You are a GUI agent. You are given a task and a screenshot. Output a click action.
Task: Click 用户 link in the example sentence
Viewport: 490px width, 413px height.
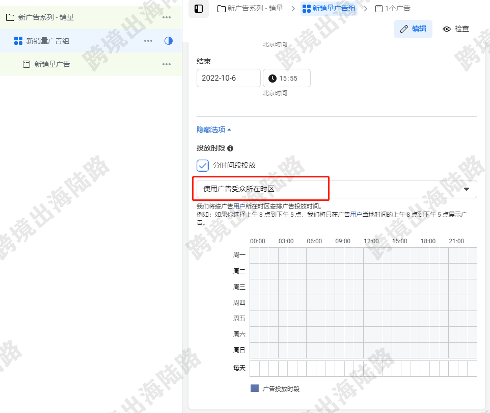pos(356,215)
